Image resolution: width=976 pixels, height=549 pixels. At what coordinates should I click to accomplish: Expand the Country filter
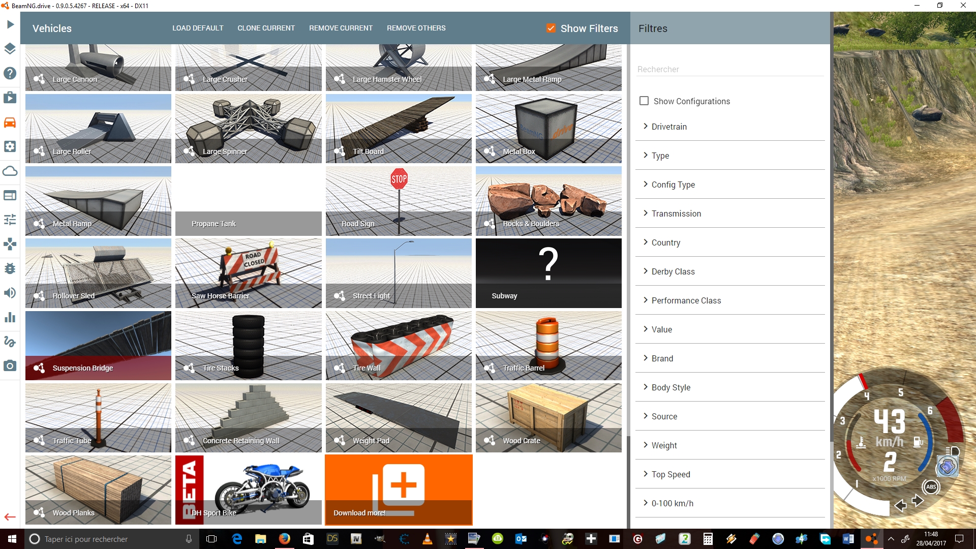(x=730, y=242)
